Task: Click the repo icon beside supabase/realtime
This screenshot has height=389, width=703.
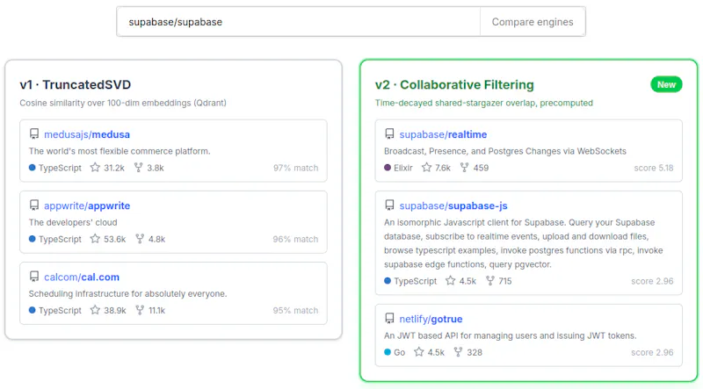Action: [389, 133]
